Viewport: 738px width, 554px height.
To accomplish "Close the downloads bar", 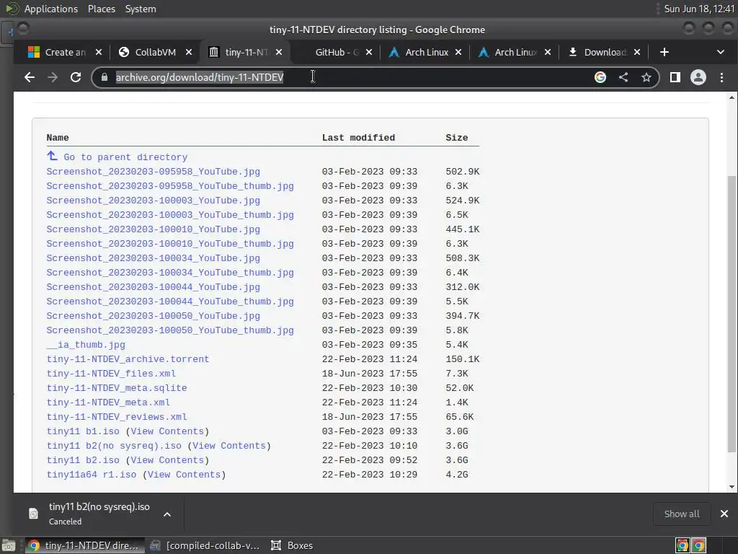I will coord(724,514).
